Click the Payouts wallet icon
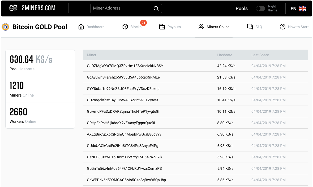Viewport: 313px width, 187px height. click(x=162, y=27)
